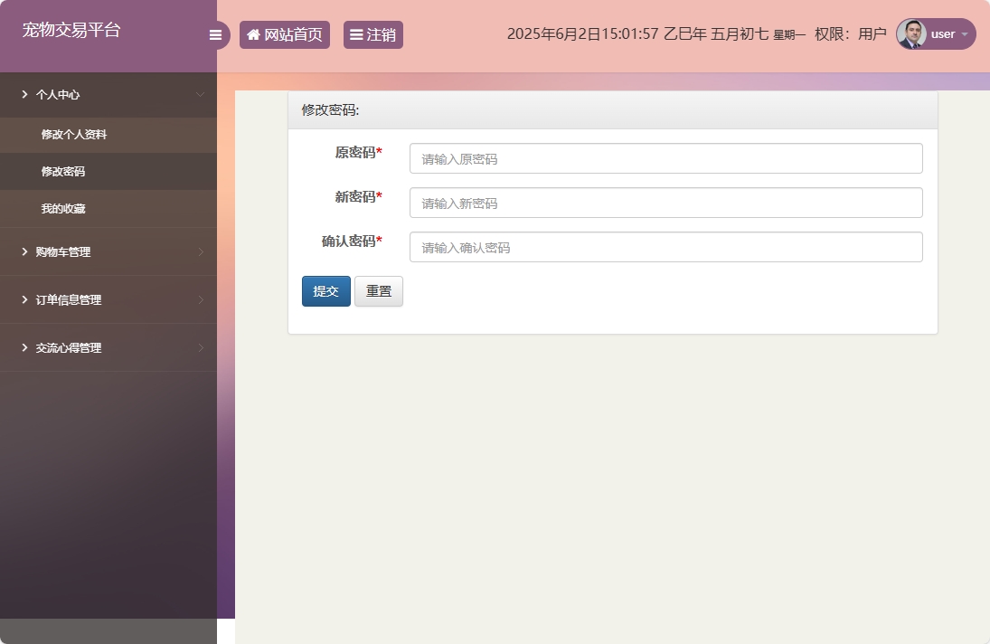Click the 原密码 input field
Image resolution: width=990 pixels, height=644 pixels.
665,157
